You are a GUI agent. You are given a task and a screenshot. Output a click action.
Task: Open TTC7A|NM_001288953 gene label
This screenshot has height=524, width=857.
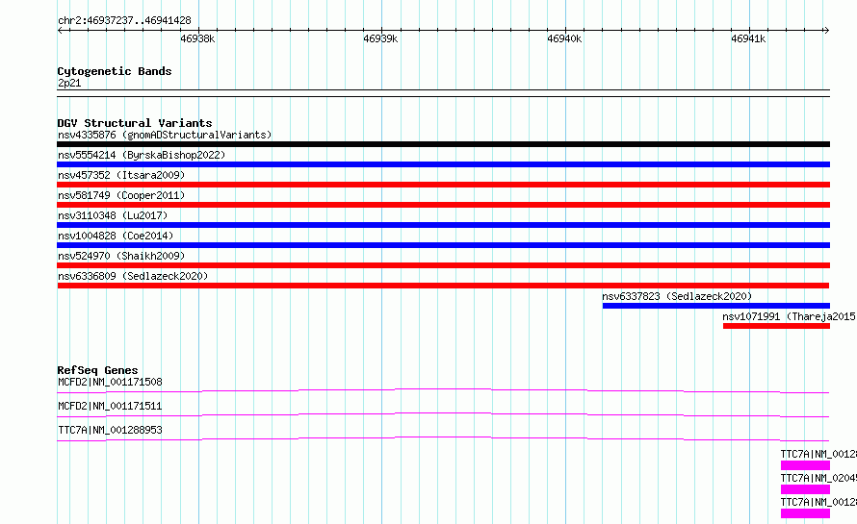pos(110,430)
